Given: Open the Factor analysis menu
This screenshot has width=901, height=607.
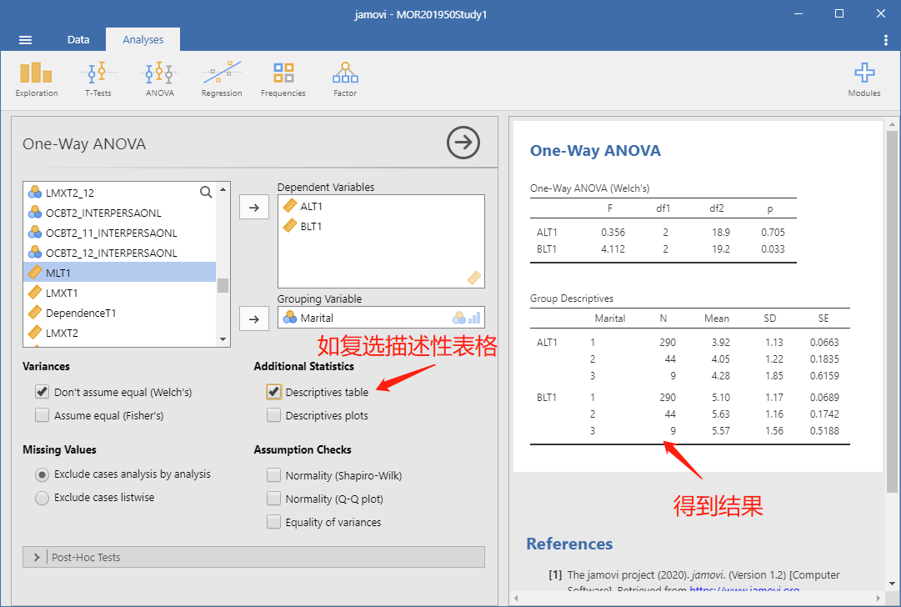Looking at the screenshot, I should (345, 80).
